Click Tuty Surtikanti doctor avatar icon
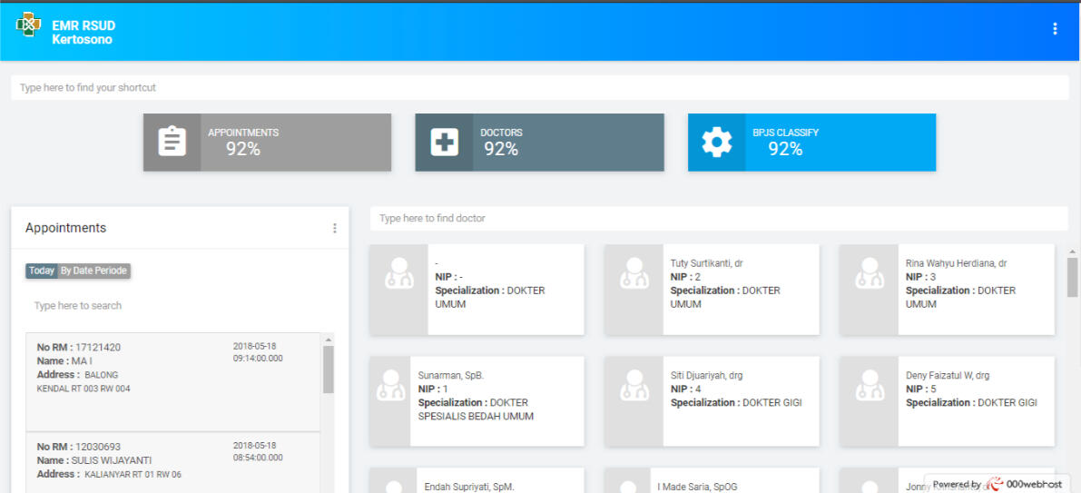 coord(634,277)
